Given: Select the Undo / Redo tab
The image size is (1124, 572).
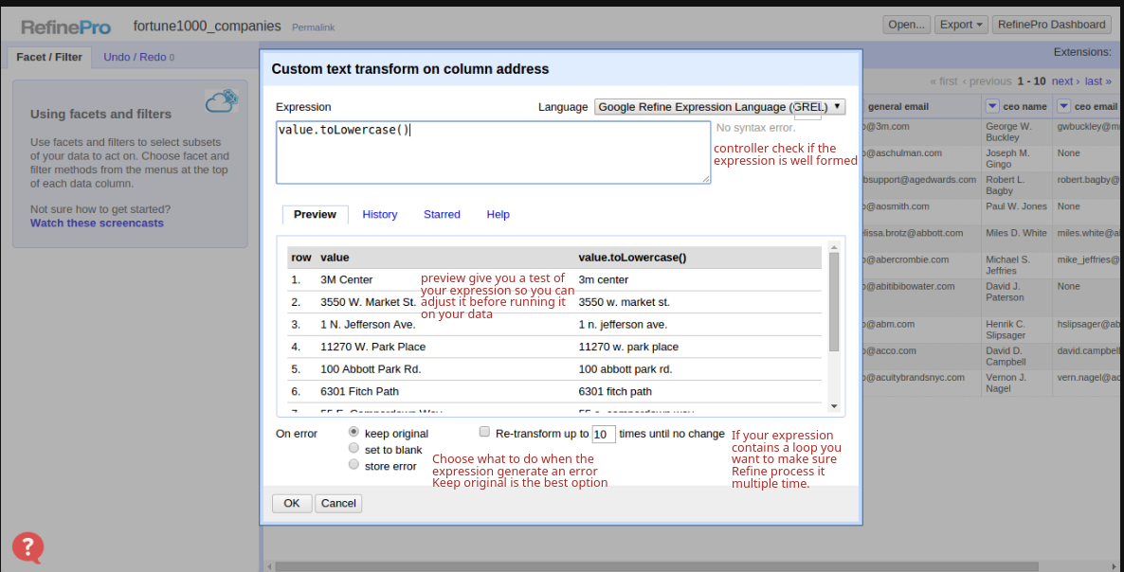Looking at the screenshot, I should point(139,57).
